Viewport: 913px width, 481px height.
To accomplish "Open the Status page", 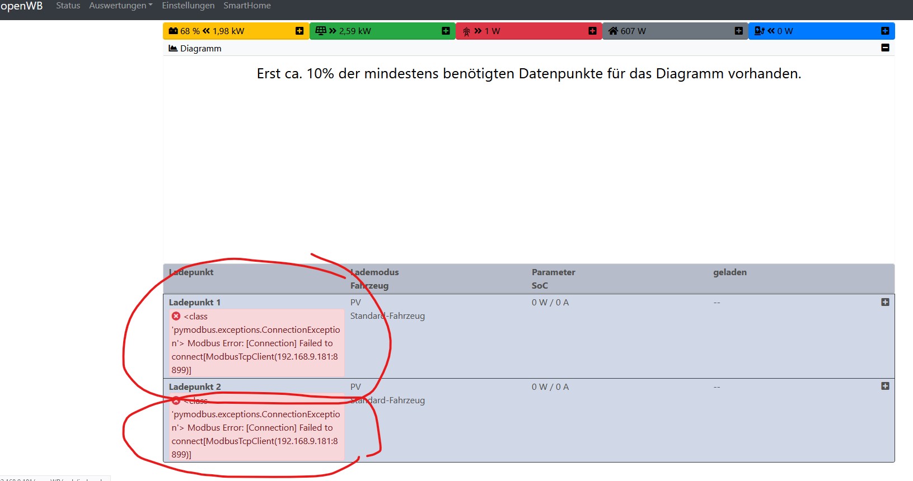I will click(68, 6).
